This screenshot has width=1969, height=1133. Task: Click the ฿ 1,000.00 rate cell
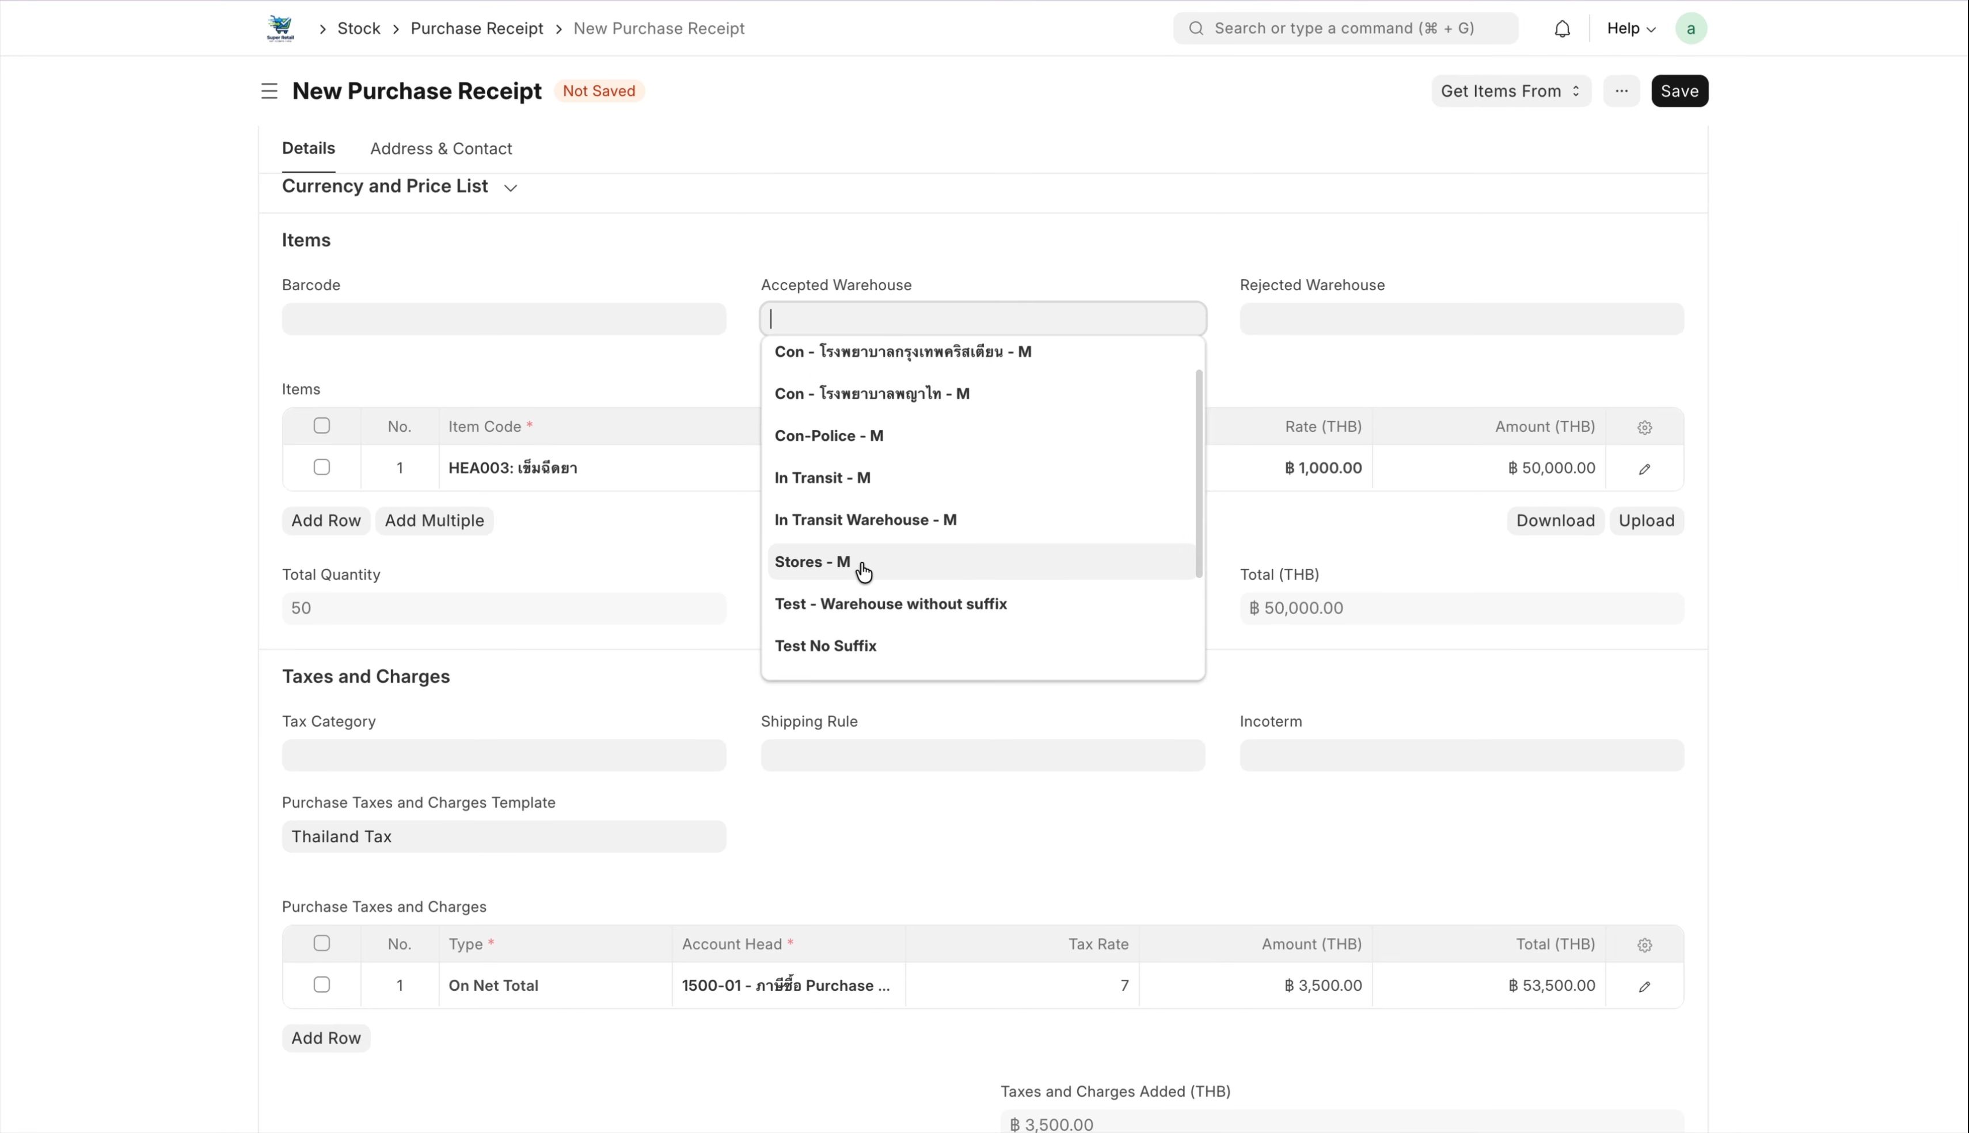(1288, 467)
